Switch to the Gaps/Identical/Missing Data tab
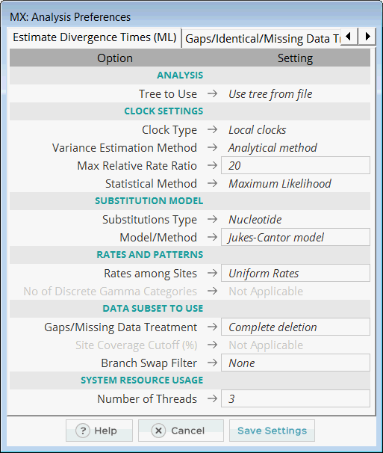The height and width of the screenshot is (453, 383). [261, 38]
